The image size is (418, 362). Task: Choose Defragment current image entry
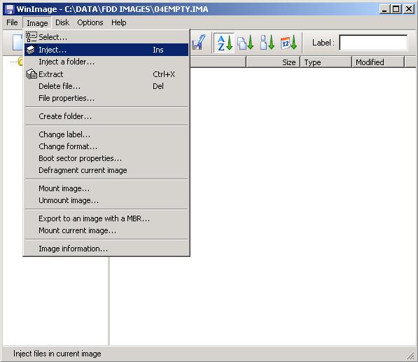(x=106, y=170)
